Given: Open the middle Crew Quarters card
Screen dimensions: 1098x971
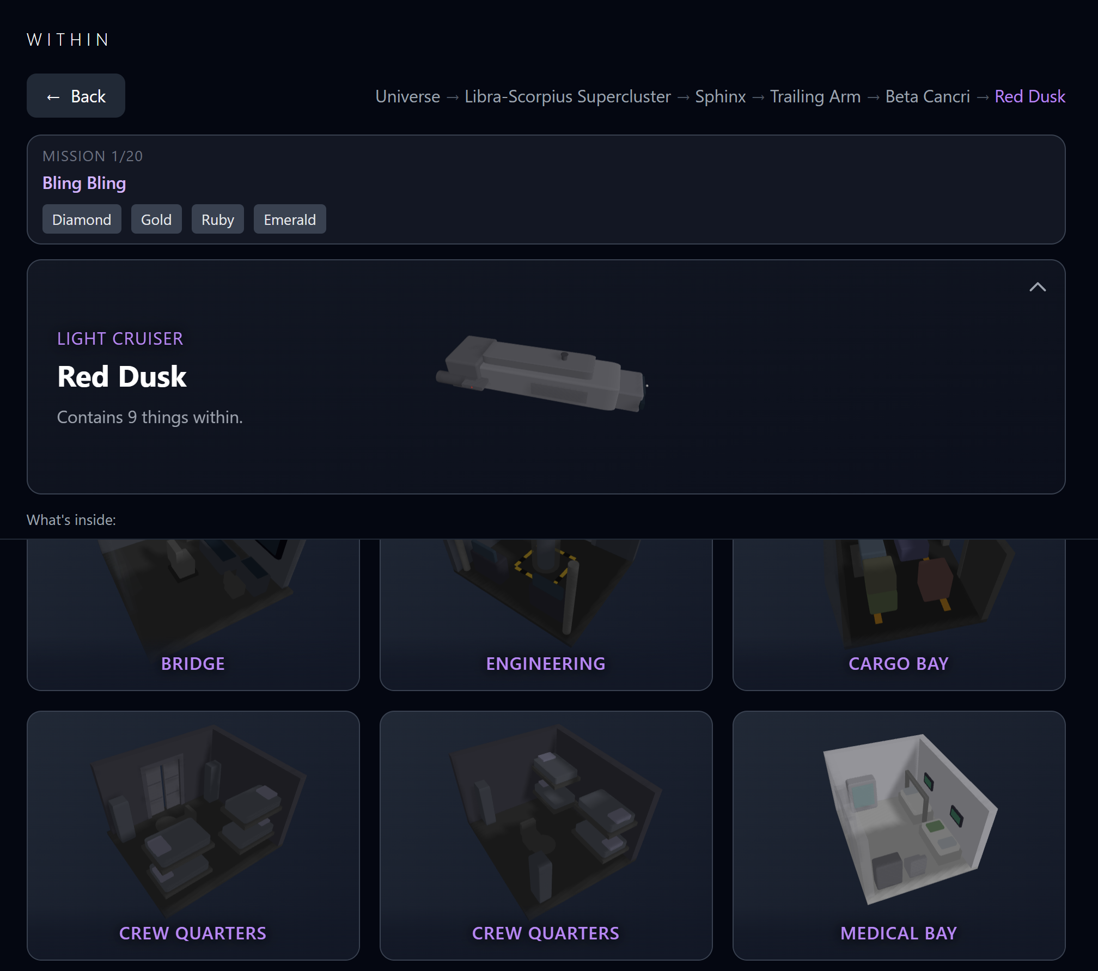Looking at the screenshot, I should (546, 835).
